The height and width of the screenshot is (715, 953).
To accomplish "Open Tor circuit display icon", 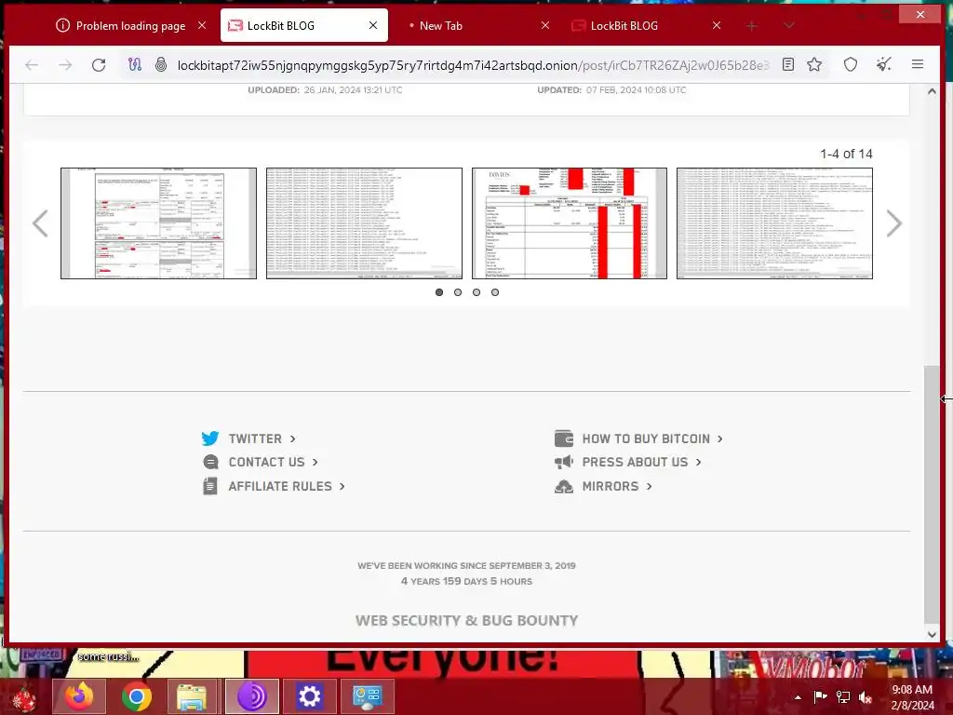I will click(135, 64).
